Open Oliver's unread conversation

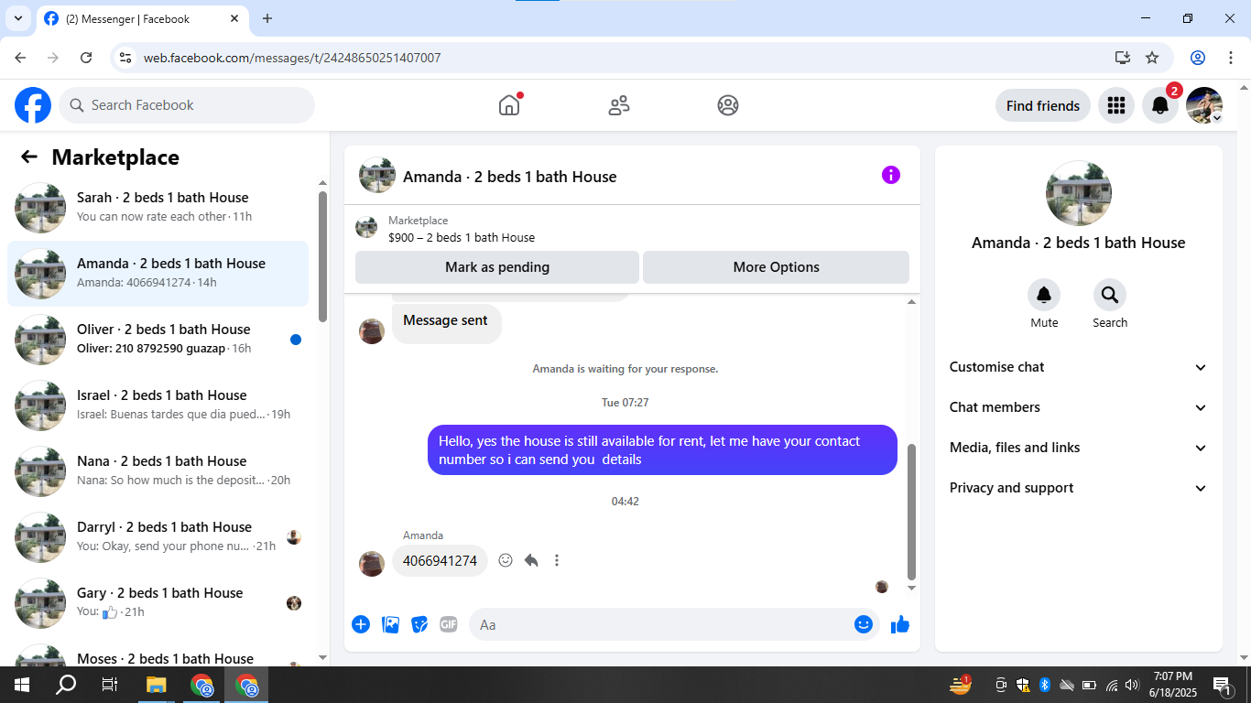point(158,340)
